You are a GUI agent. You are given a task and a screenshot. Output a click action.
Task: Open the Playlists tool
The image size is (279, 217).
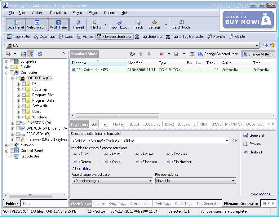[x=216, y=37]
